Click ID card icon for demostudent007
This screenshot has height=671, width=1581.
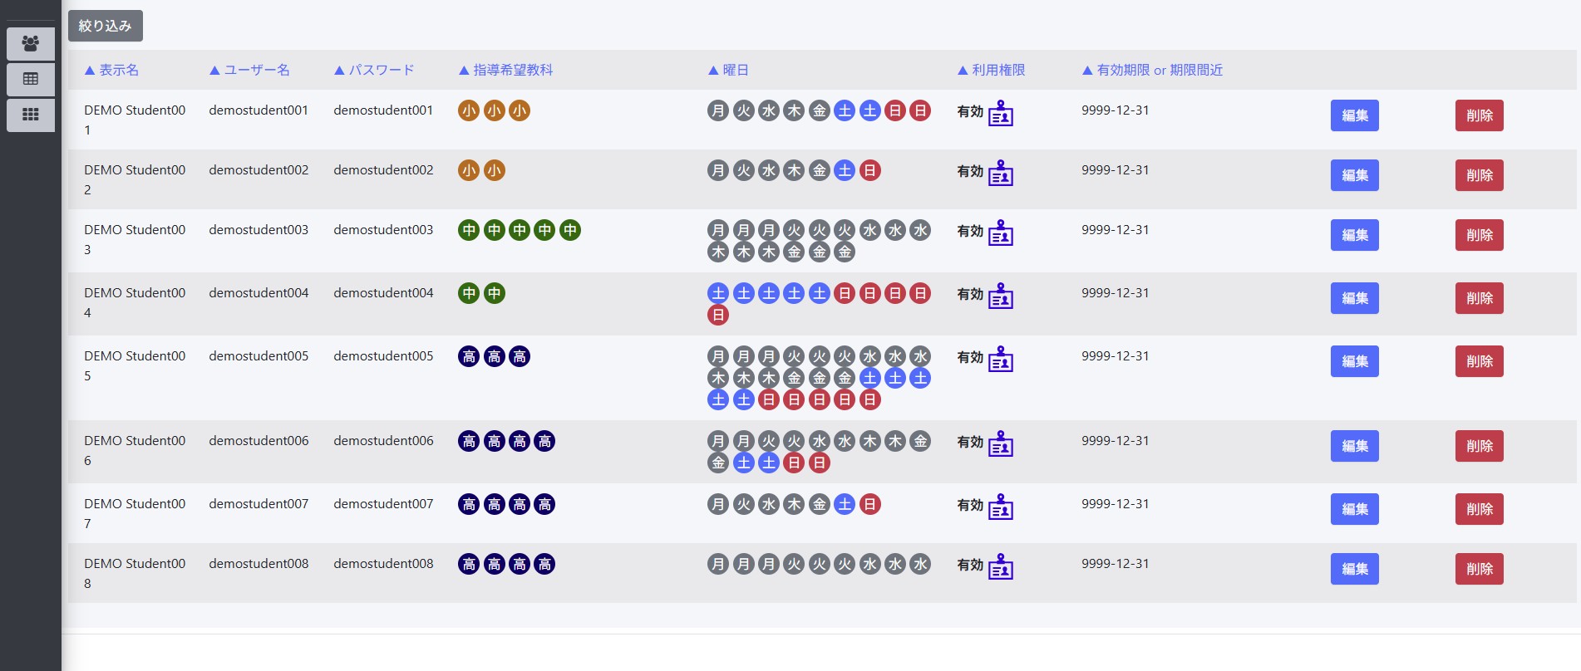click(x=1000, y=507)
